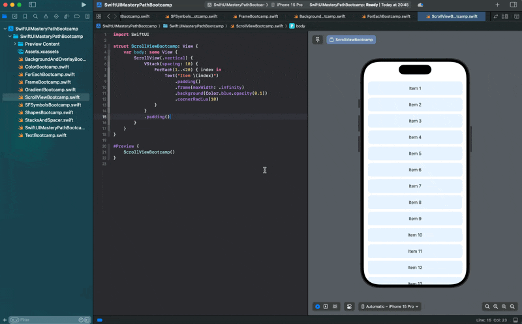This screenshot has width=522, height=324.
Task: Open the related items grid menu
Action: coord(99,16)
